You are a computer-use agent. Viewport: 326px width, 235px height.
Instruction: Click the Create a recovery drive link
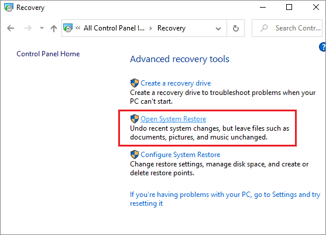(x=176, y=83)
